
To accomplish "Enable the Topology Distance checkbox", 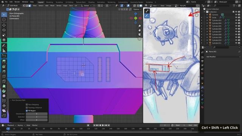I will click(x=27, y=108).
